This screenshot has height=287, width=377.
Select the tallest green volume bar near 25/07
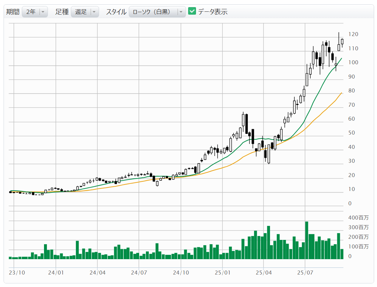point(307,240)
